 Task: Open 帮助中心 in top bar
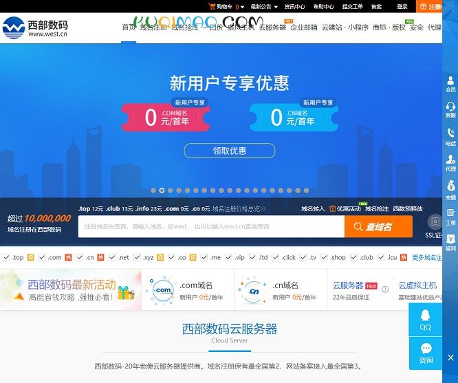coord(324,6)
